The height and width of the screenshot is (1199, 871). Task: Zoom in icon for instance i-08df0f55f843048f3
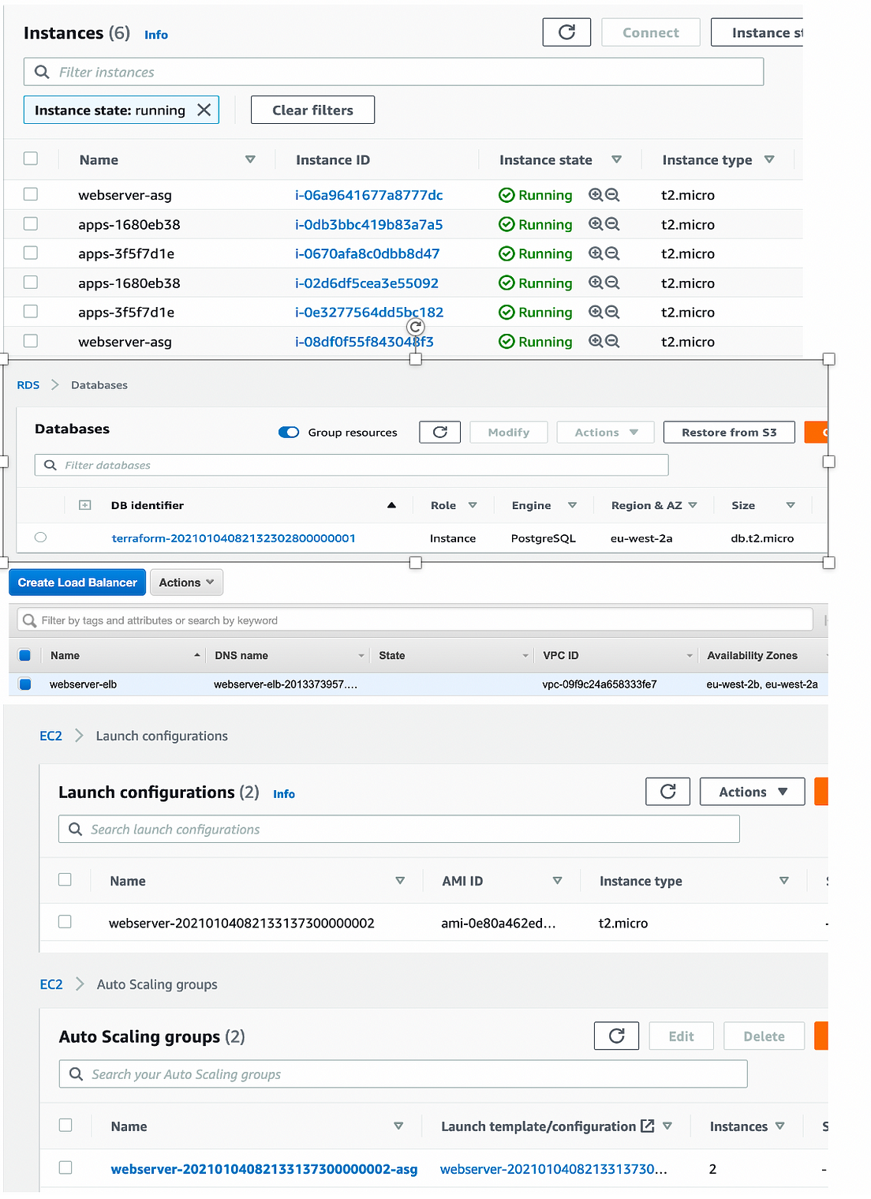click(596, 341)
